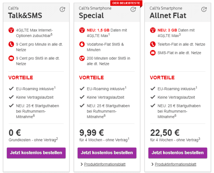Expand chevron before Allnet Flat Produktinformationsblatt

(152, 164)
